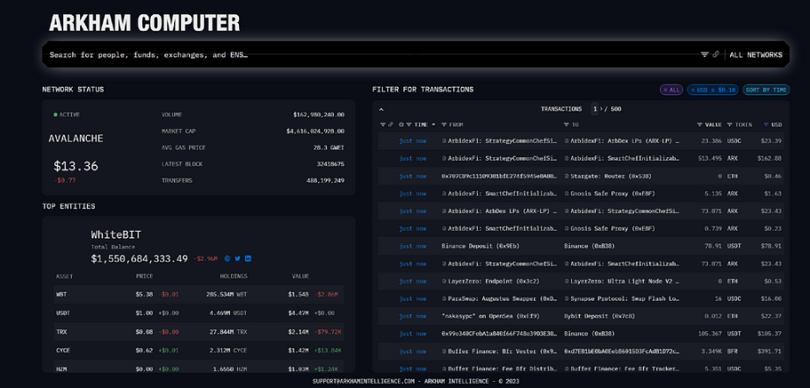Open the 0x99e340CFebA1... sender address
Screen dimensions: 810x388
pos(500,334)
